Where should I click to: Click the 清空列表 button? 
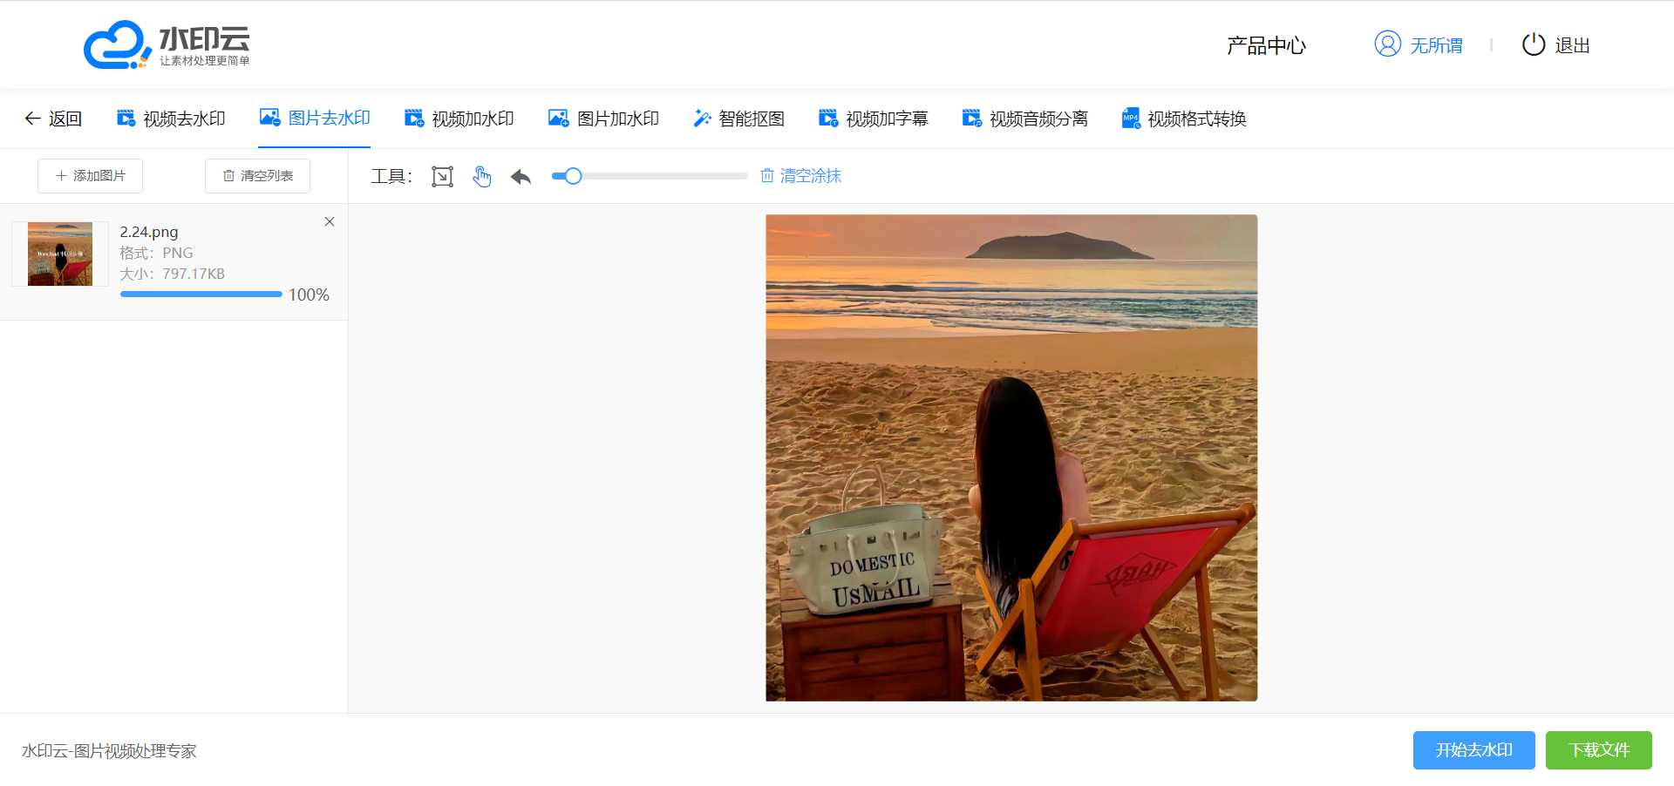click(x=257, y=176)
